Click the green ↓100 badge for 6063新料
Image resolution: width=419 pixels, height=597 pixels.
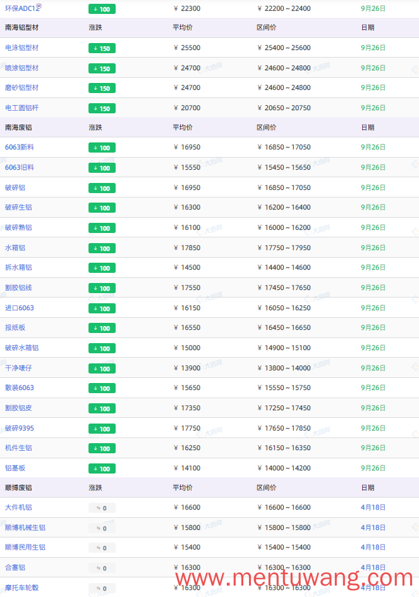[x=102, y=148]
